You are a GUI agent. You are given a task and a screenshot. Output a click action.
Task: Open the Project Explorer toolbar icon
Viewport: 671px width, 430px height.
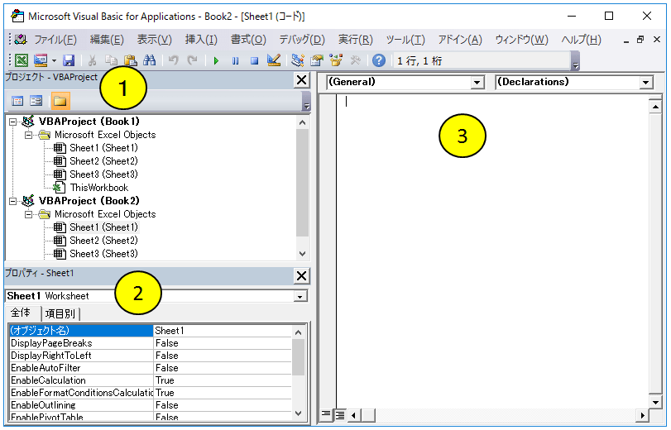[x=297, y=60]
